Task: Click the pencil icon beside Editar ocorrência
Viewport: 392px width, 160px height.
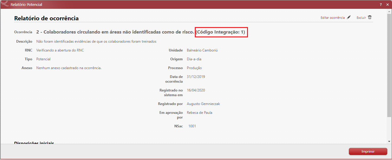Action: pos(349,17)
